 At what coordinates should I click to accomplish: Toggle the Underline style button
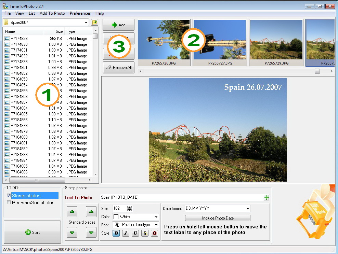tap(135, 233)
